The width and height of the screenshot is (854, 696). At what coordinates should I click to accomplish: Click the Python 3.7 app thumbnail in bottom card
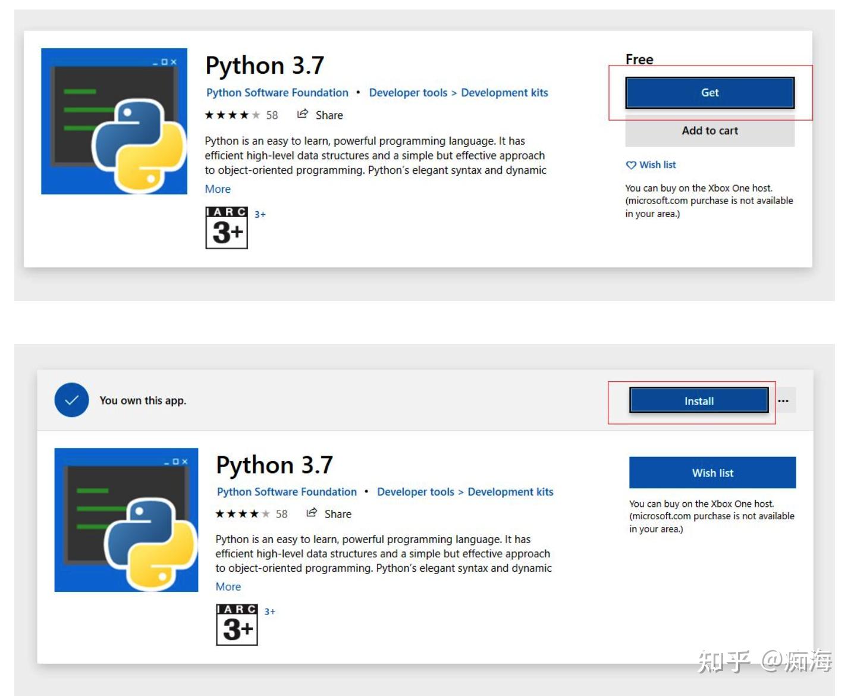(126, 520)
